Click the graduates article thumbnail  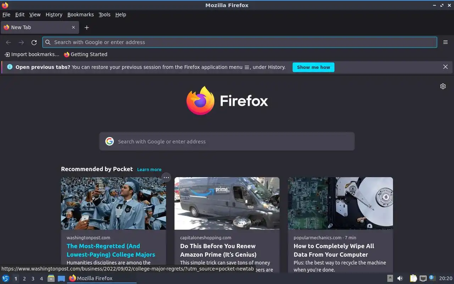click(x=113, y=203)
